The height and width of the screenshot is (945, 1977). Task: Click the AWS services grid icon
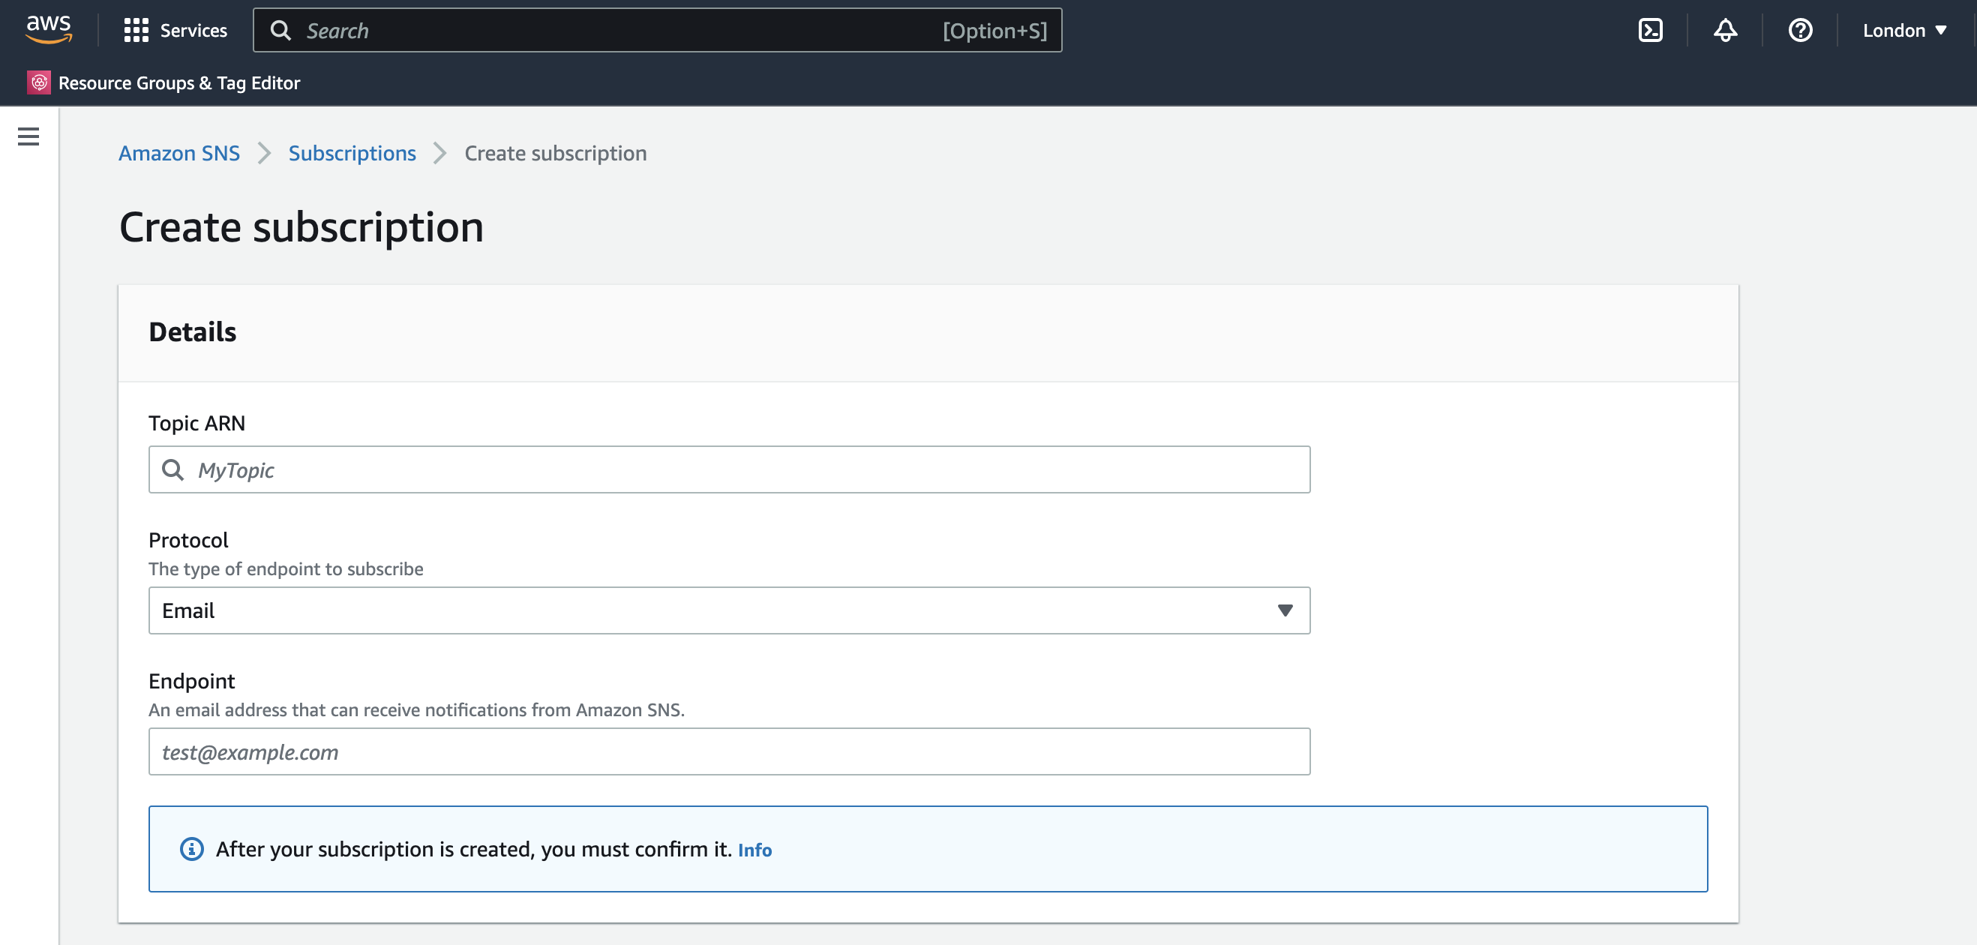pyautogui.click(x=135, y=30)
